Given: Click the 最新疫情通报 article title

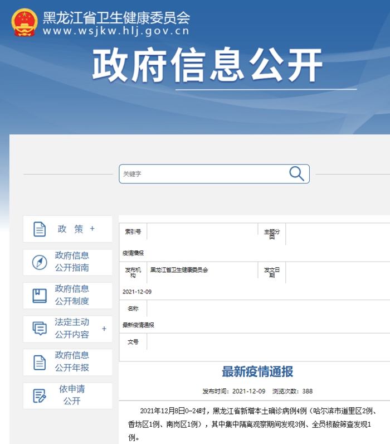Looking at the screenshot, I should (x=257, y=372).
